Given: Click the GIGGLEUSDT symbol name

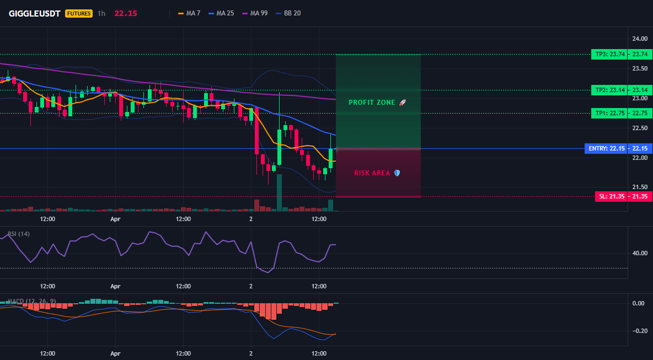Looking at the screenshot, I should click(x=35, y=13).
